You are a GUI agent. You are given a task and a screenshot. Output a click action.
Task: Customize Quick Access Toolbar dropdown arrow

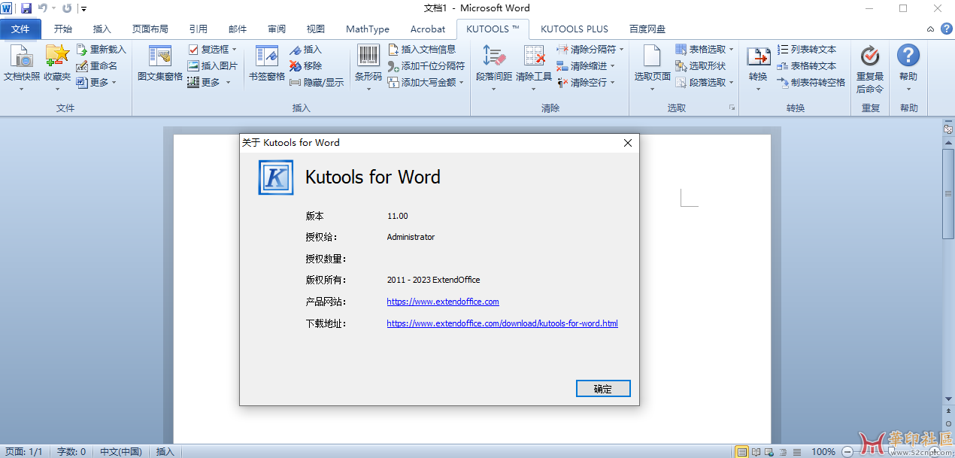pyautogui.click(x=83, y=9)
